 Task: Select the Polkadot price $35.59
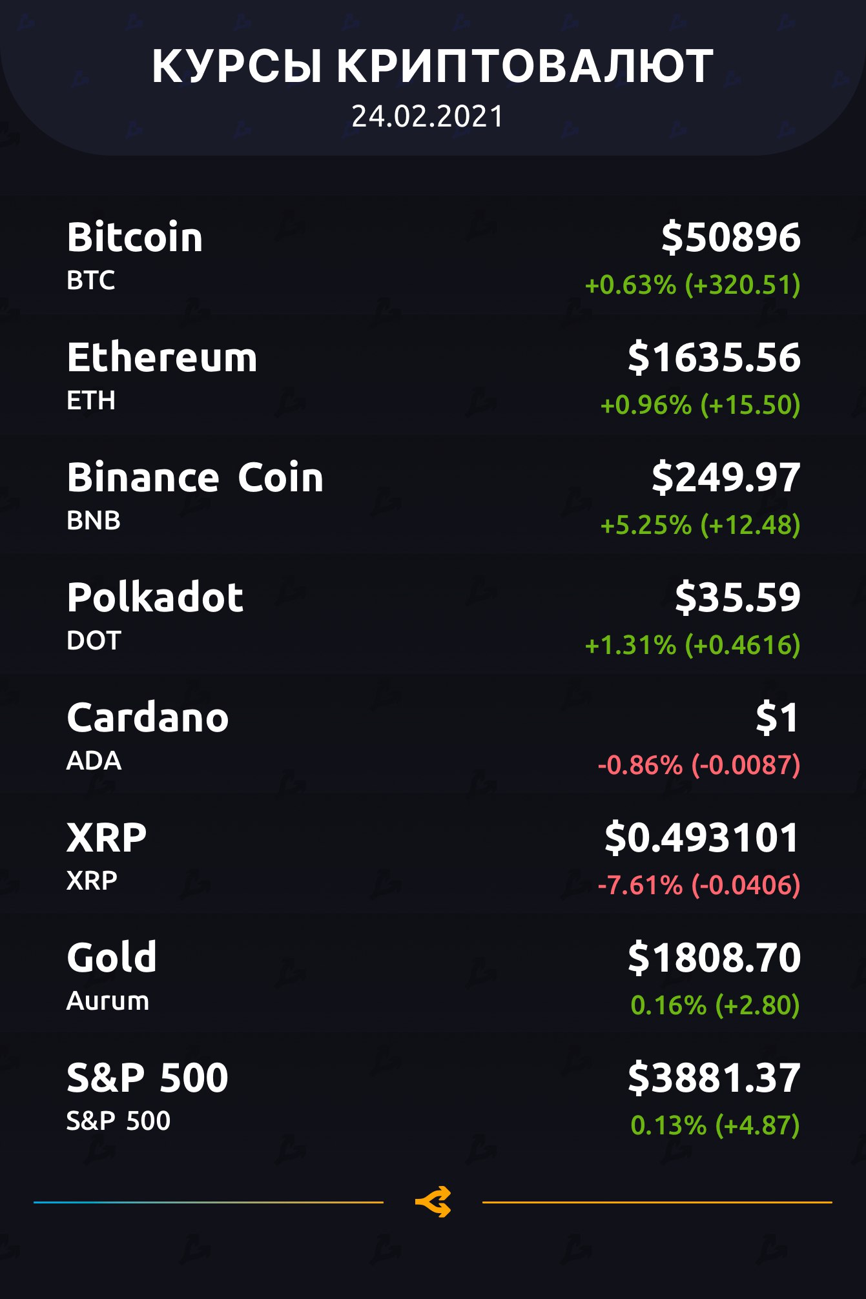point(737,597)
